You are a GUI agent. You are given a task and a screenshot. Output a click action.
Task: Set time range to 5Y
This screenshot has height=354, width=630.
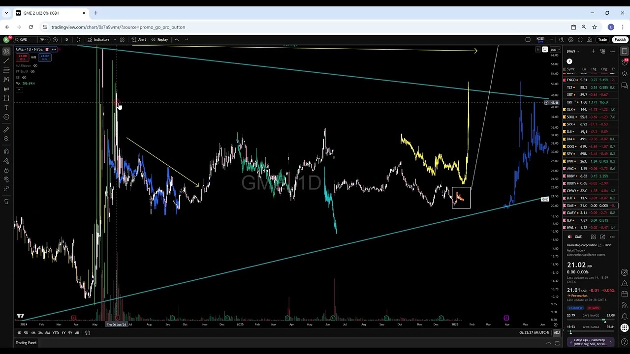pyautogui.click(x=70, y=333)
